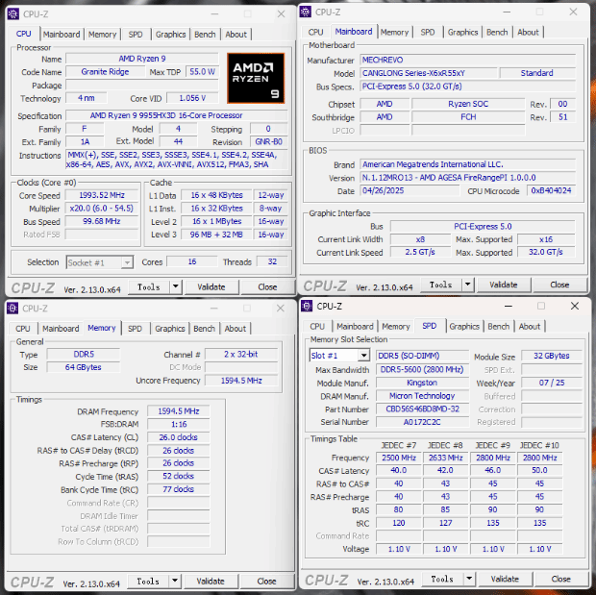Click the CAS# Latency value 26.0 clocks

click(178, 437)
